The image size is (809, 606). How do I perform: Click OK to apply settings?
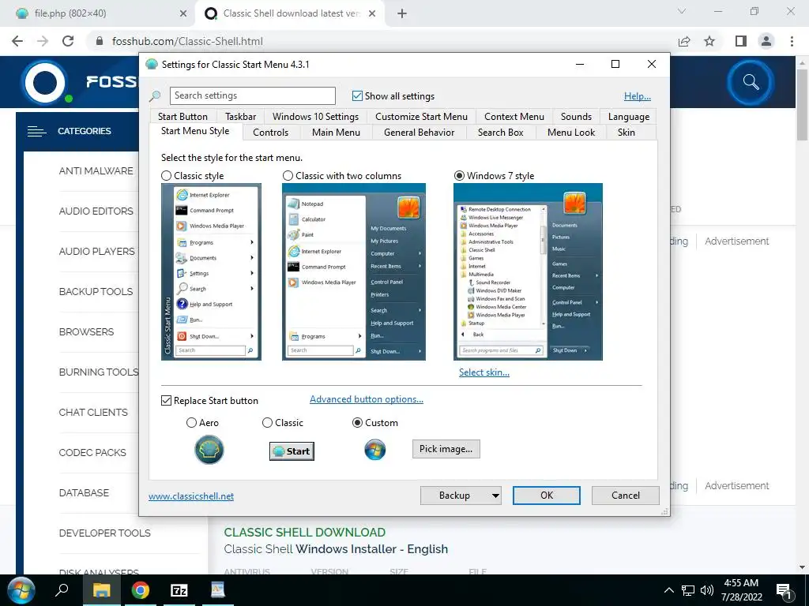[x=547, y=496]
